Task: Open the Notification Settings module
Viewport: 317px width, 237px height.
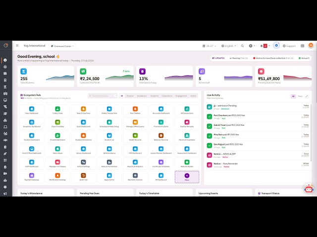Action: (57, 177)
